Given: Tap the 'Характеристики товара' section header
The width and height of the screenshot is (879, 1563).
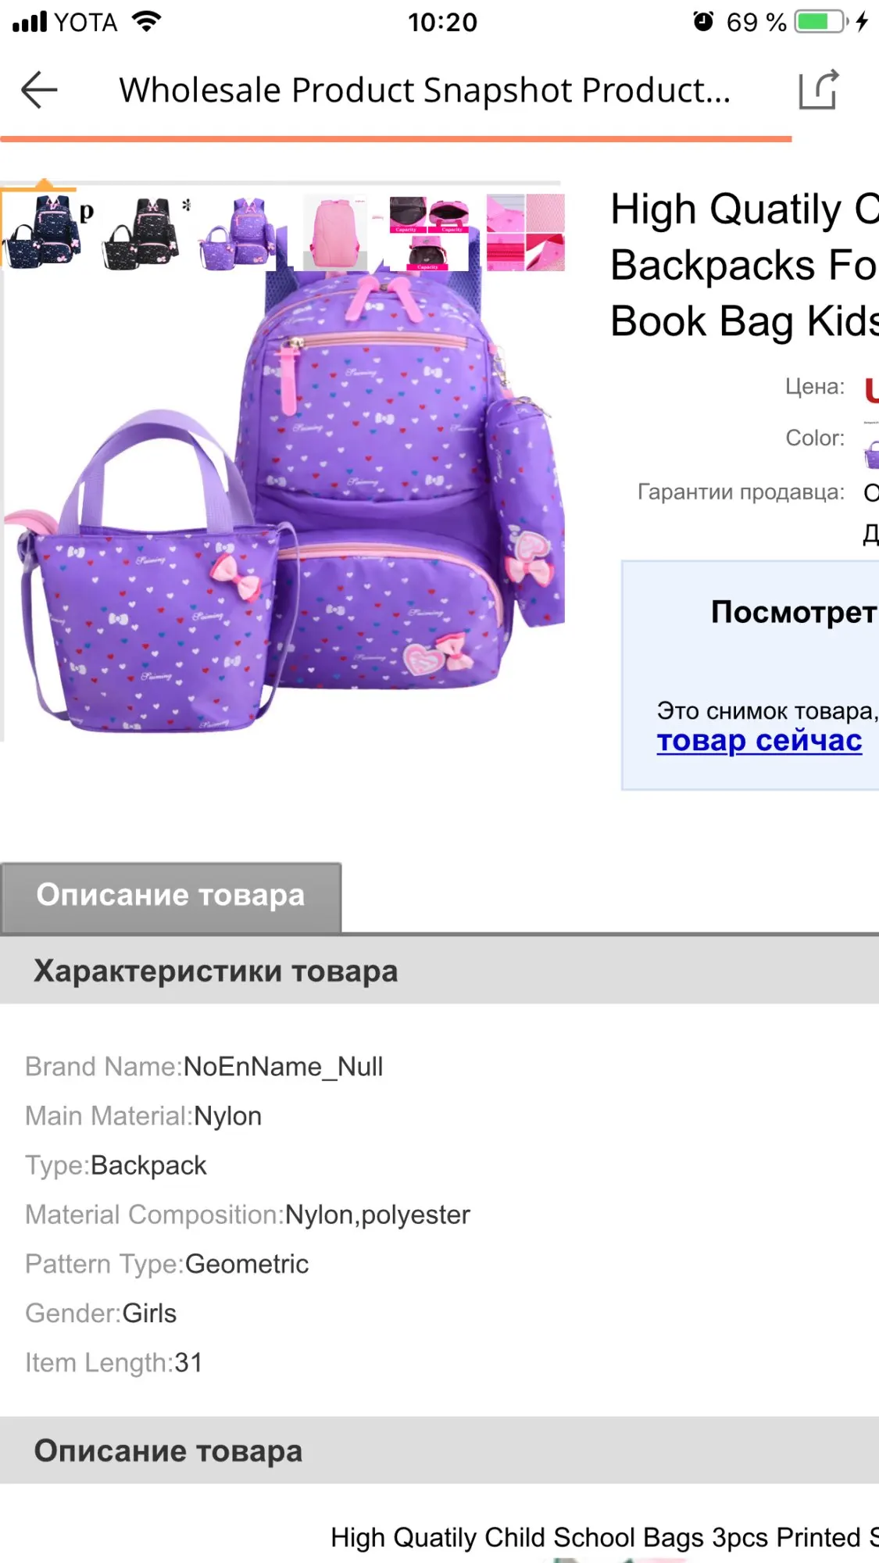Looking at the screenshot, I should (439, 971).
